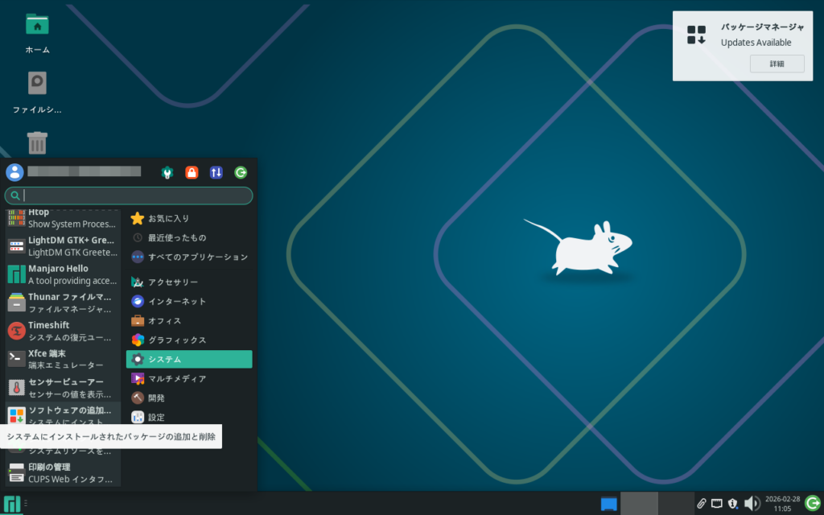
Task: Launch Thunar file manager entry
Action: [x=63, y=303]
